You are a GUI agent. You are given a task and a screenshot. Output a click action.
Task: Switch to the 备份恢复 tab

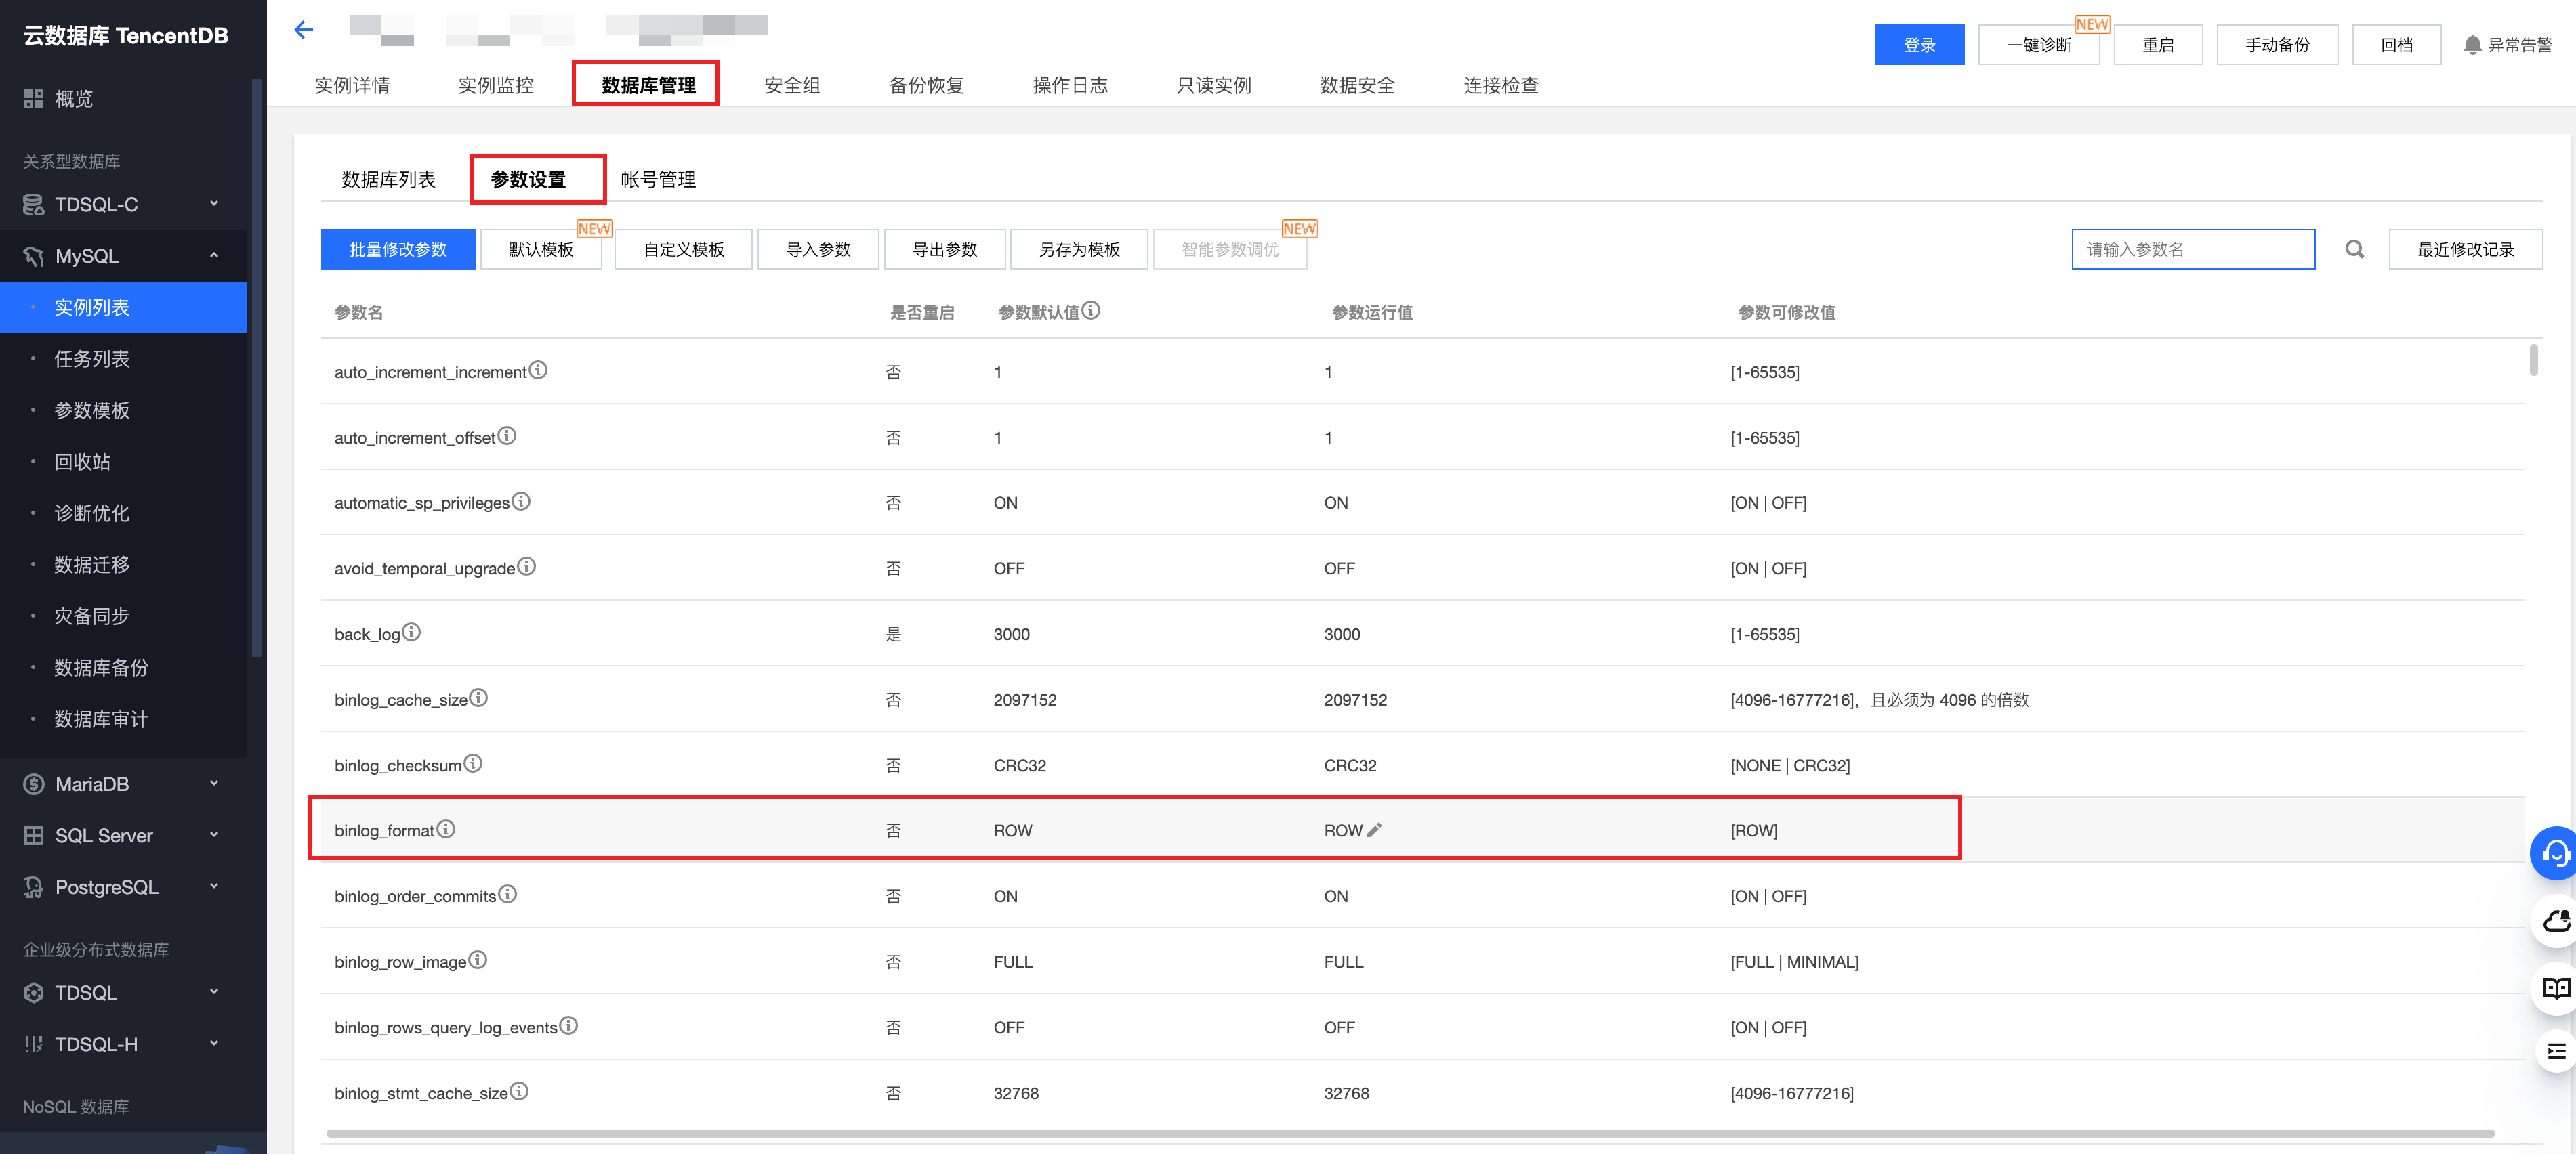tap(926, 86)
